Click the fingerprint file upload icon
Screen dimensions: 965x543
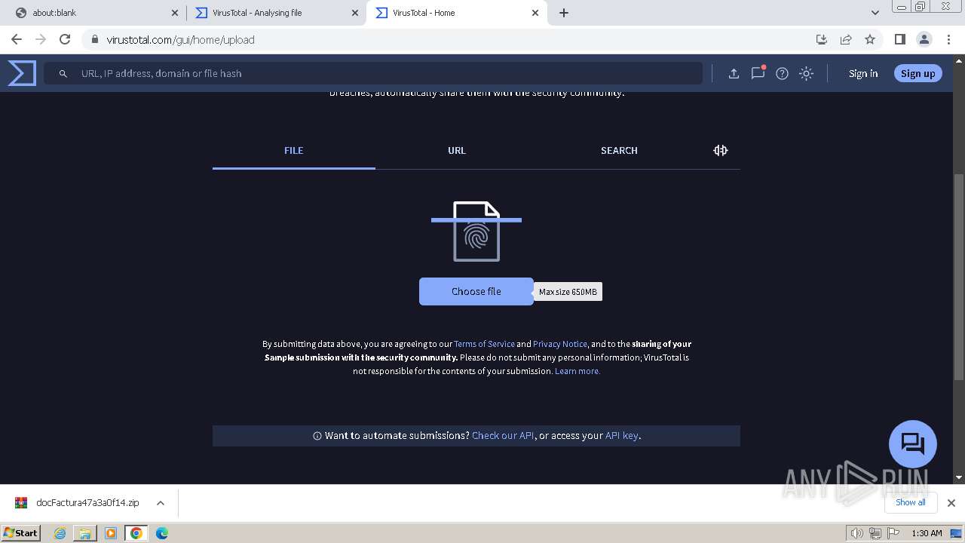click(x=476, y=232)
